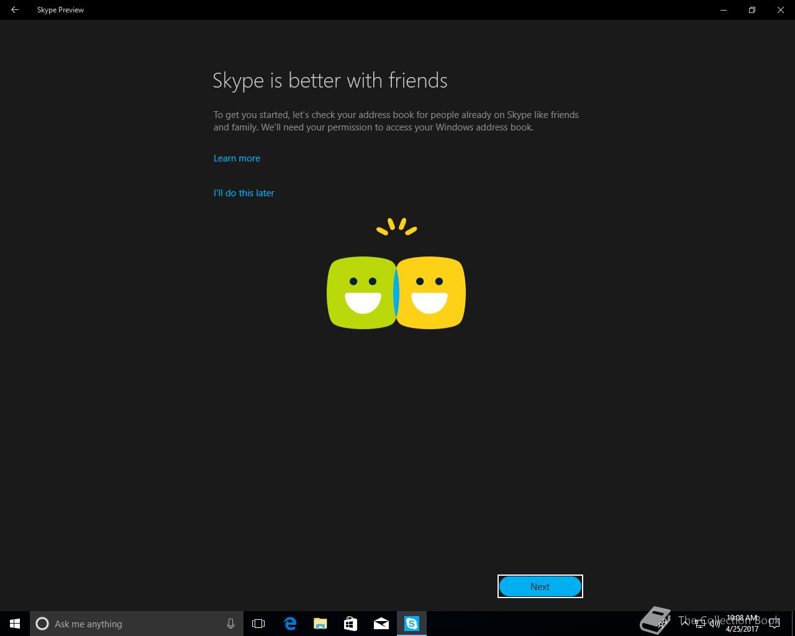This screenshot has width=795, height=636.
Task: Choose I'll do this later
Action: click(x=243, y=193)
